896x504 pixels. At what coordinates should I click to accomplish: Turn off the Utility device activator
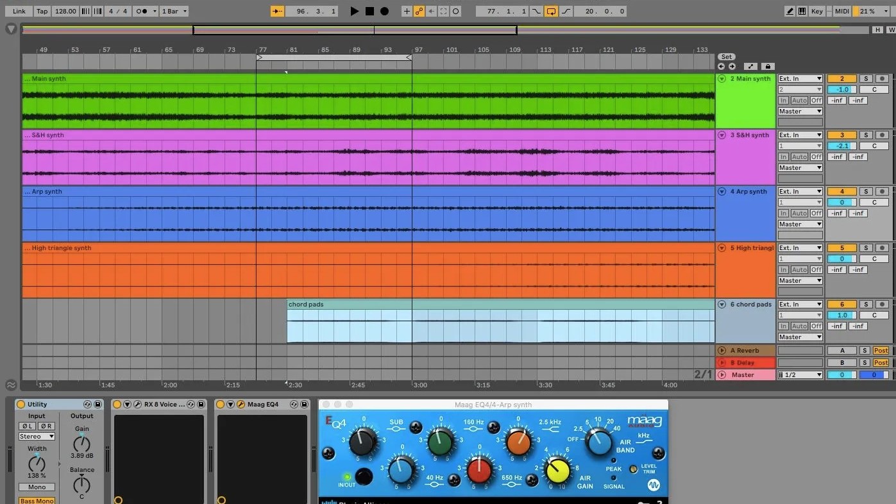point(21,405)
